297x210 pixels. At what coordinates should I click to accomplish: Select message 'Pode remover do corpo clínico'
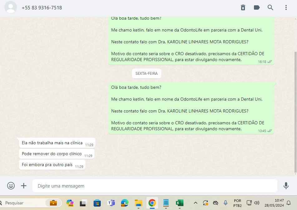57,154
